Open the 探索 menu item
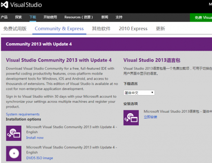Viewport: 212px width, 163px height. [18, 17]
